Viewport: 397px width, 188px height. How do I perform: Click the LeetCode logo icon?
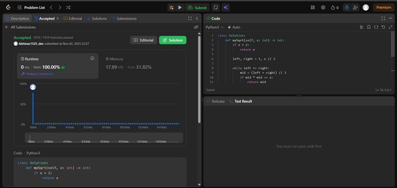(x=8, y=7)
